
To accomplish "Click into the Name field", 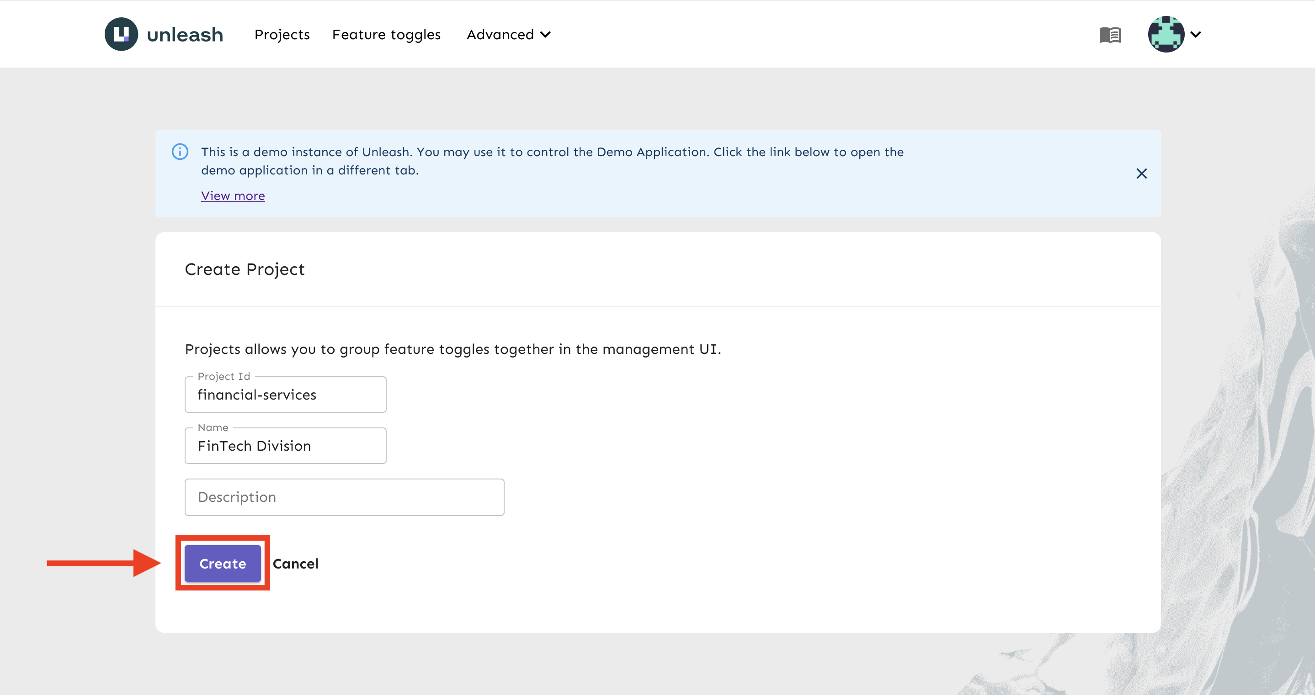I will (x=285, y=446).
